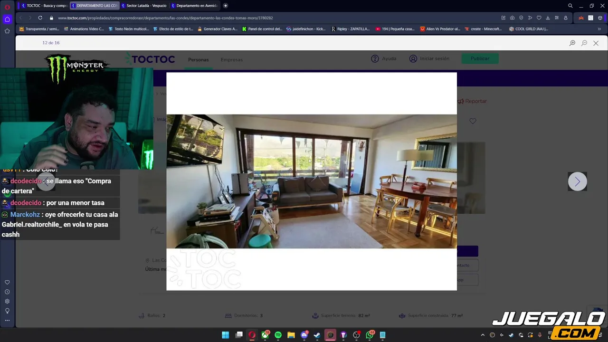This screenshot has height=342, width=608.
Task: Open Windows Start menu
Action: click(226, 335)
